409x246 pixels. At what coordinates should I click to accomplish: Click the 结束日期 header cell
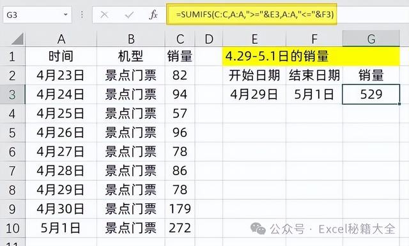tap(314, 75)
